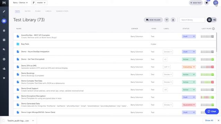Switch to the Suites tab
The height and width of the screenshot is (124, 221).
28,11
